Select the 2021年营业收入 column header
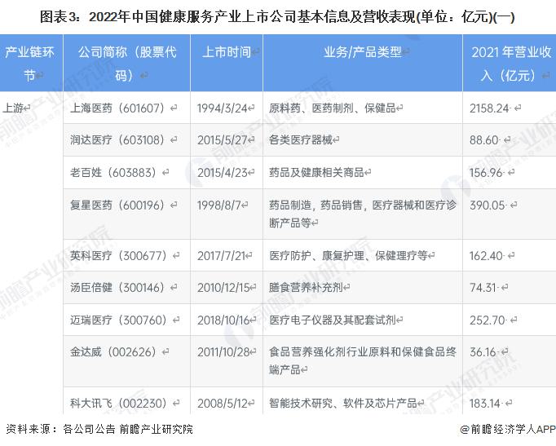Viewport: 556px width, 446px height. tap(510, 63)
